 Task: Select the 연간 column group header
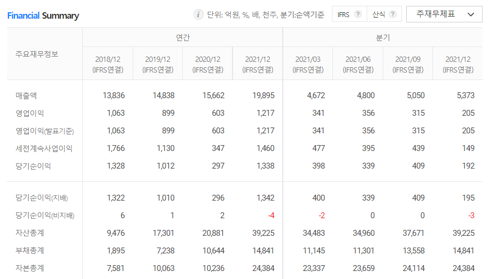click(183, 37)
